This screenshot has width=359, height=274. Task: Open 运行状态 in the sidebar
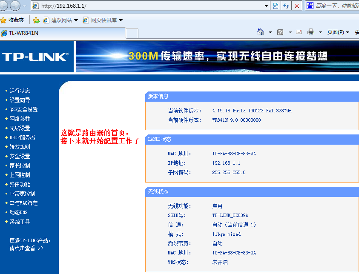[x=20, y=91]
